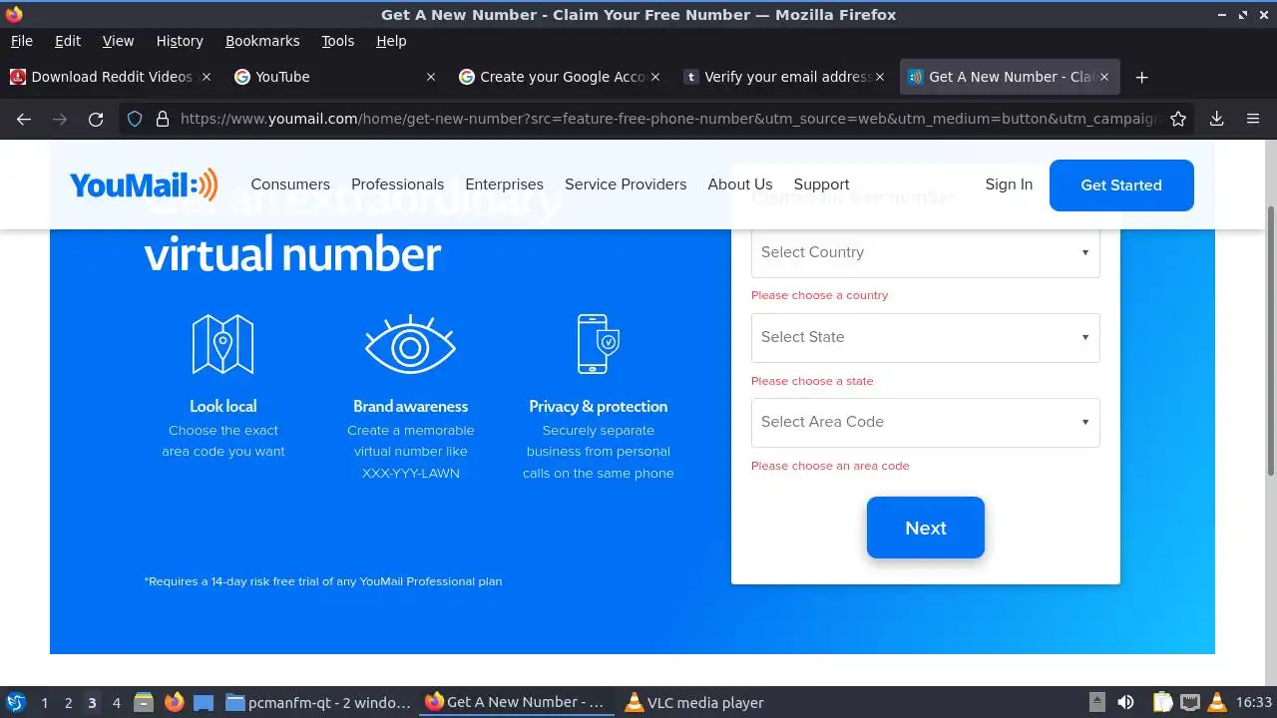Open the View menu

[x=118, y=41]
